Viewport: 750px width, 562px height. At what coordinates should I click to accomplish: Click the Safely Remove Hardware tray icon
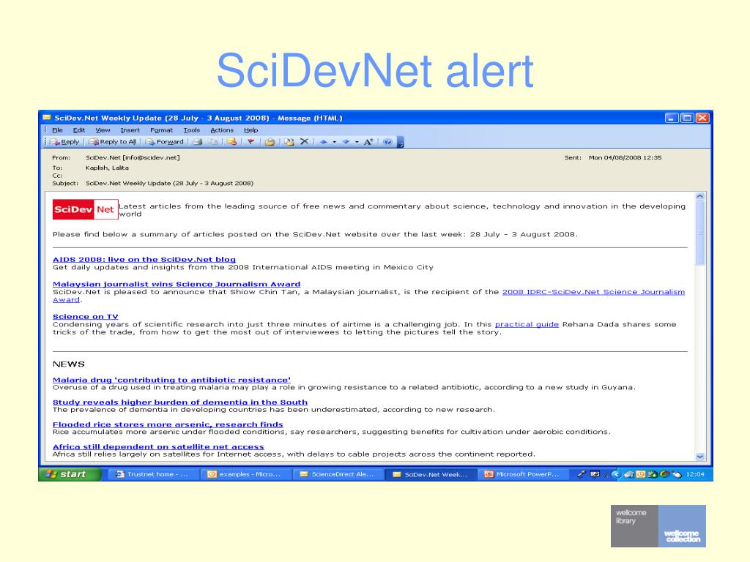tap(629, 474)
